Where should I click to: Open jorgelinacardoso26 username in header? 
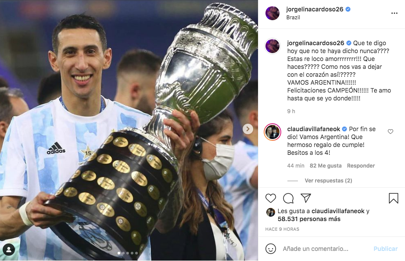(x=315, y=9)
